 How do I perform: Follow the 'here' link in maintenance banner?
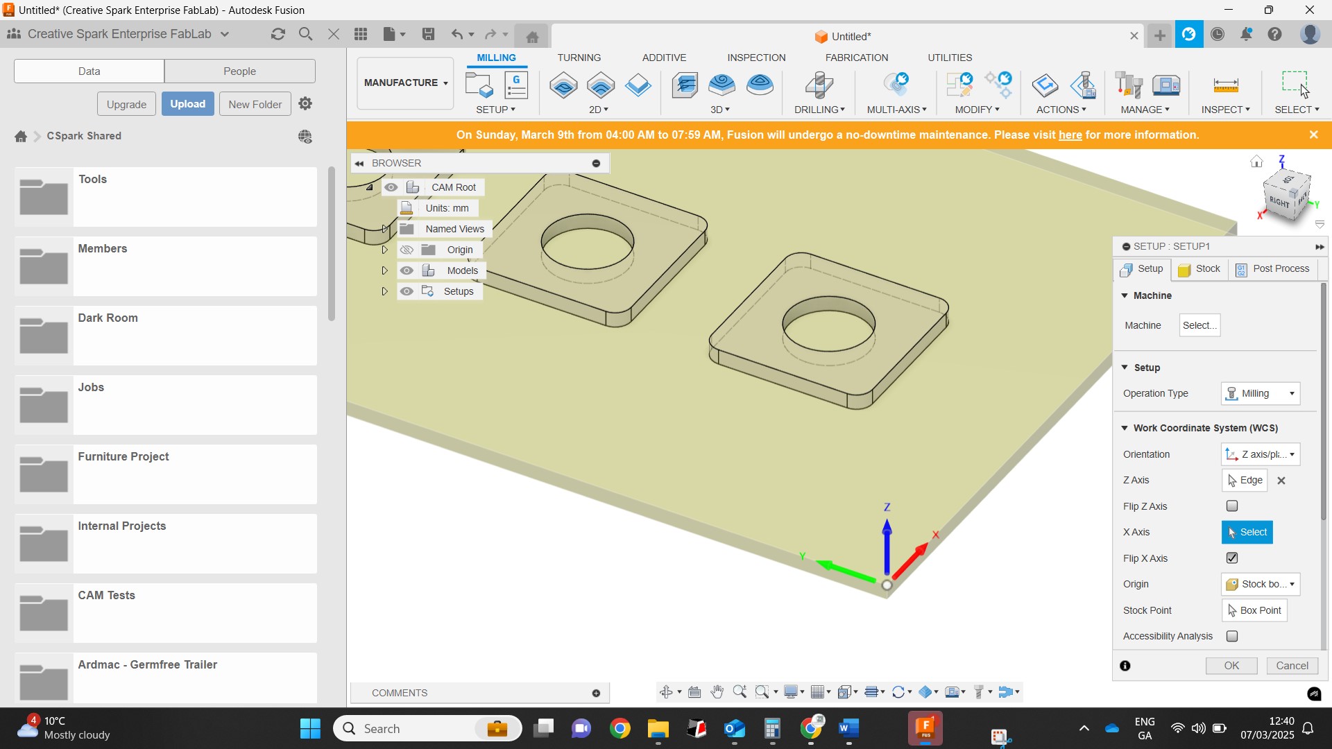tap(1070, 135)
